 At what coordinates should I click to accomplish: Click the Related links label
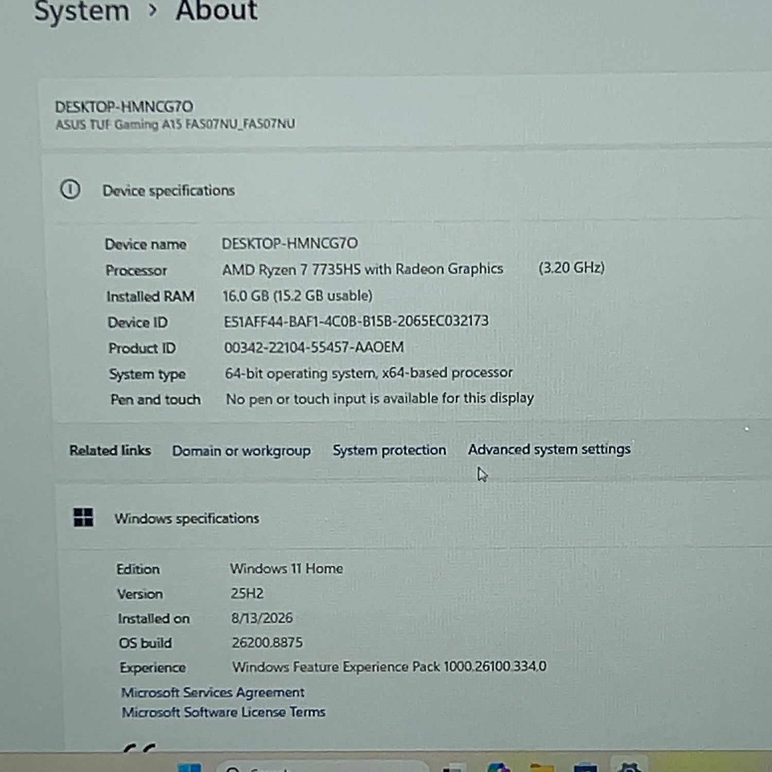110,450
